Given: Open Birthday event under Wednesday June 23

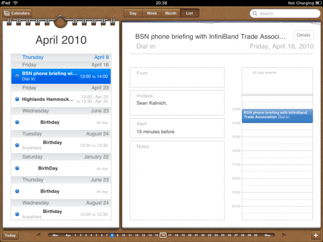Looking at the screenshot, I should 61,122.
